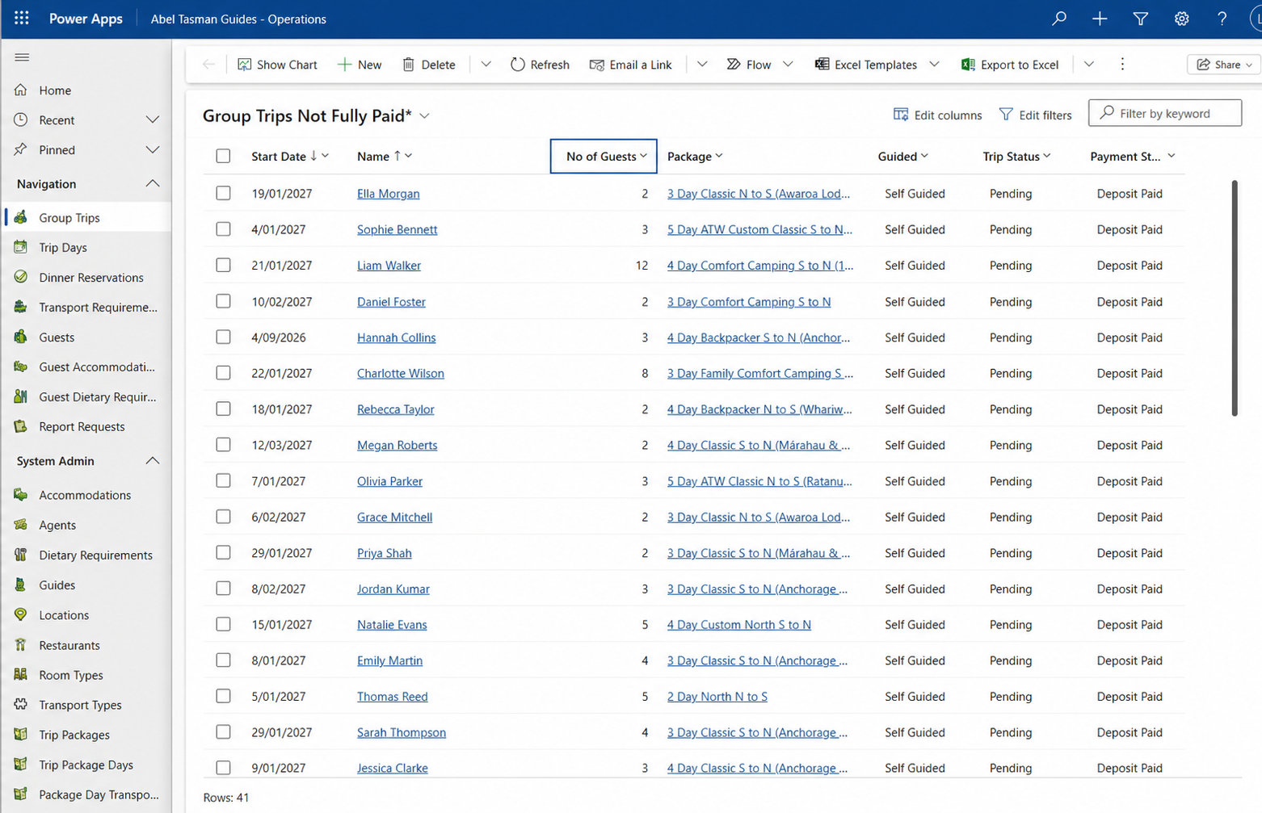This screenshot has width=1262, height=813.
Task: Open the app launcher waffle icon
Action: click(22, 19)
